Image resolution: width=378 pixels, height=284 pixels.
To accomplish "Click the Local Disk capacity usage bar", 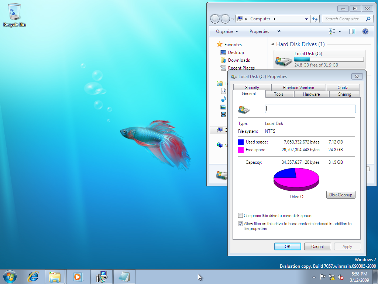I will [x=329, y=60].
